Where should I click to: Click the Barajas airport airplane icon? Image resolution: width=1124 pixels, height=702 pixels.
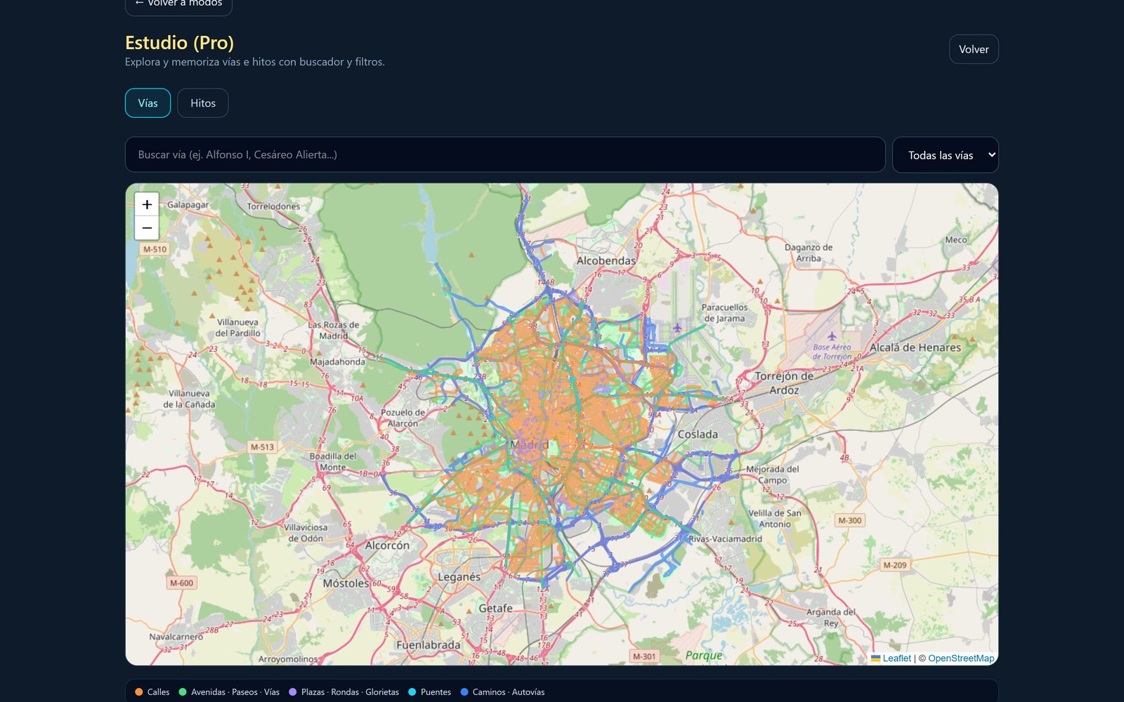[677, 328]
